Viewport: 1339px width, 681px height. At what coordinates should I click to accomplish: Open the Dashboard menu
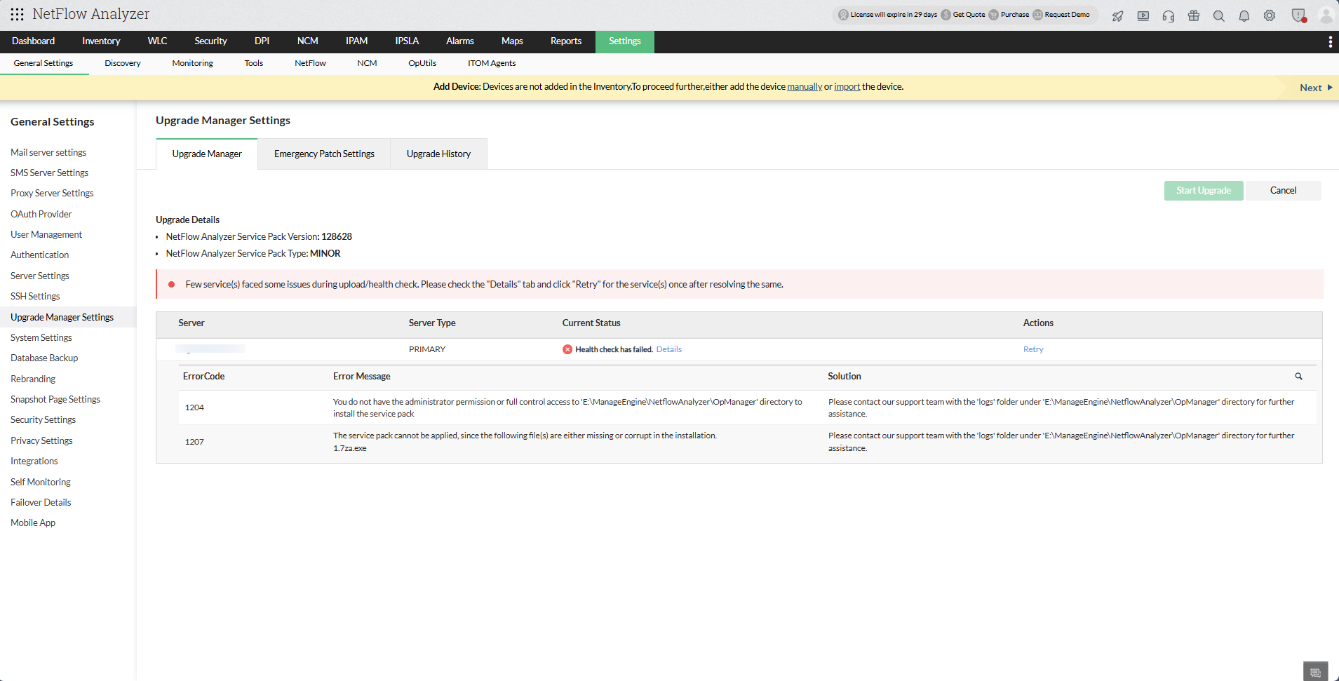click(x=34, y=41)
